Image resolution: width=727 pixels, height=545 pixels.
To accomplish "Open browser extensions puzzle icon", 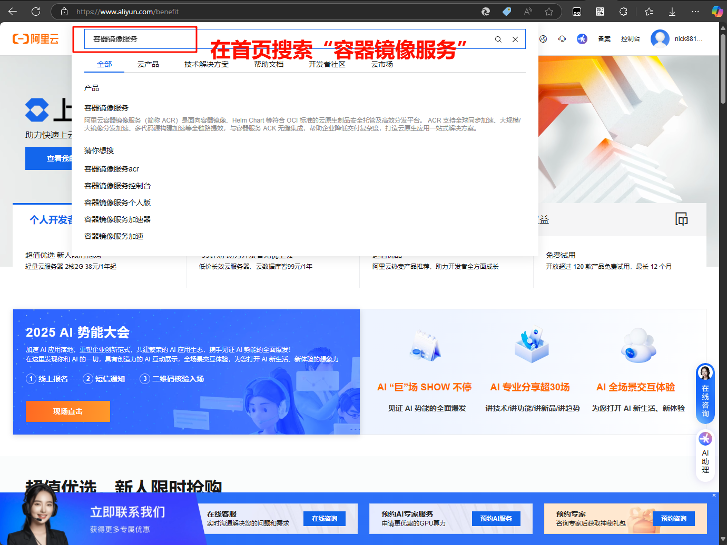I will (x=623, y=12).
